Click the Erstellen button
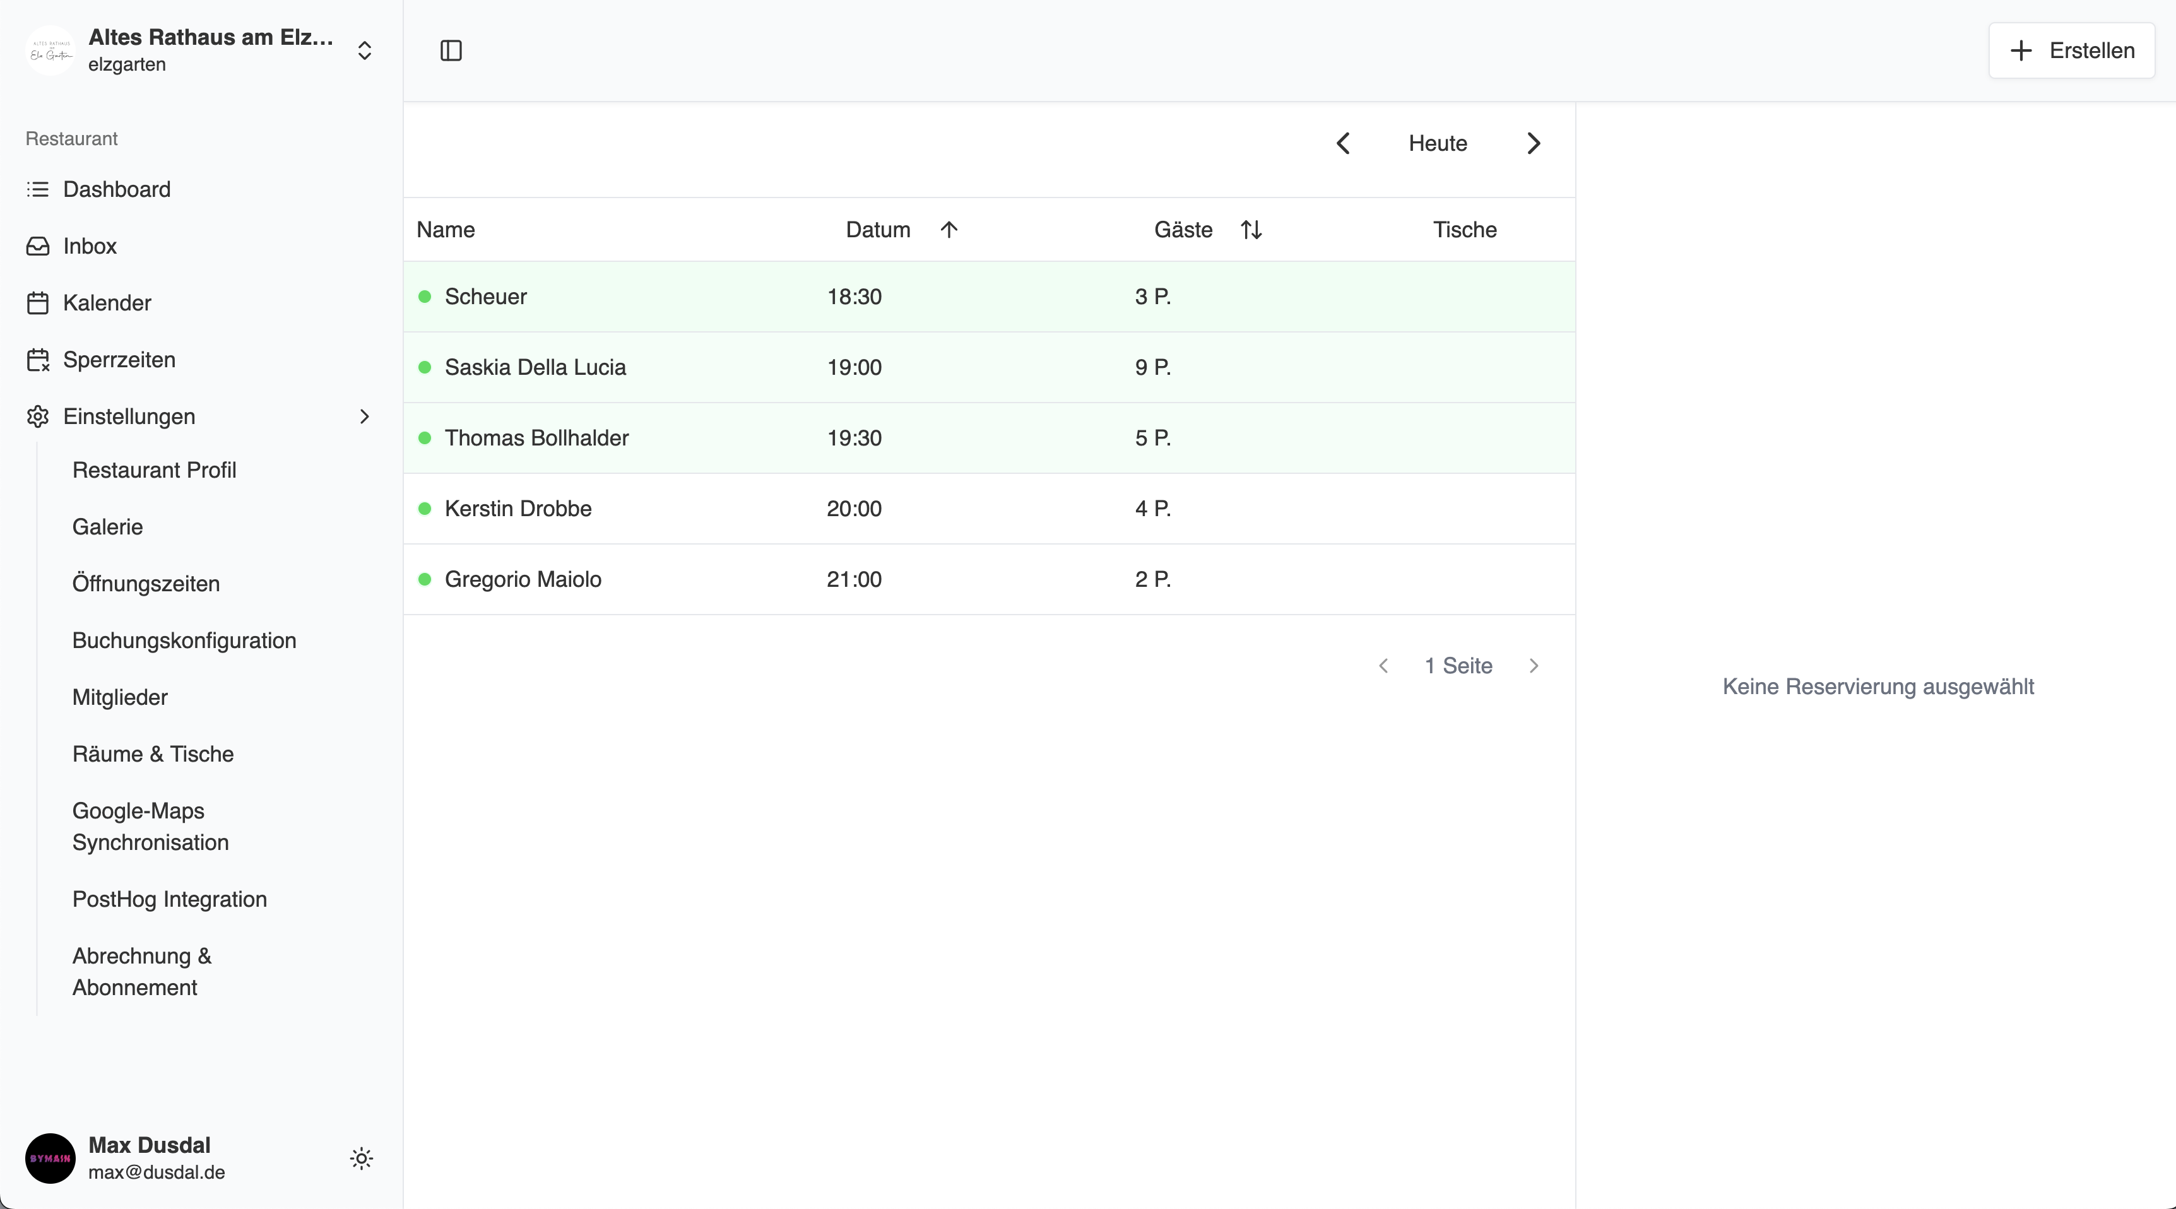This screenshot has height=1209, width=2176. [2071, 50]
